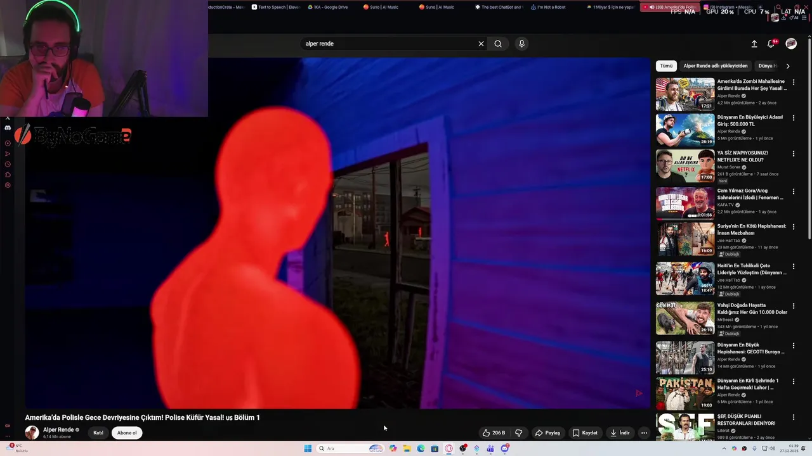812x456 pixels.
Task: Open options for 'YA SİZ N'APIYOSUNUZ' video
Action: point(794,154)
